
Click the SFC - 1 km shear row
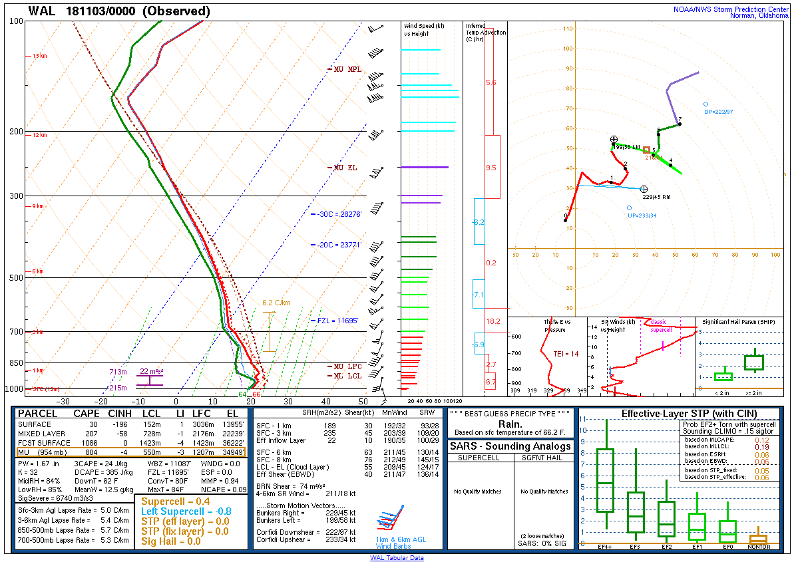pos(347,426)
